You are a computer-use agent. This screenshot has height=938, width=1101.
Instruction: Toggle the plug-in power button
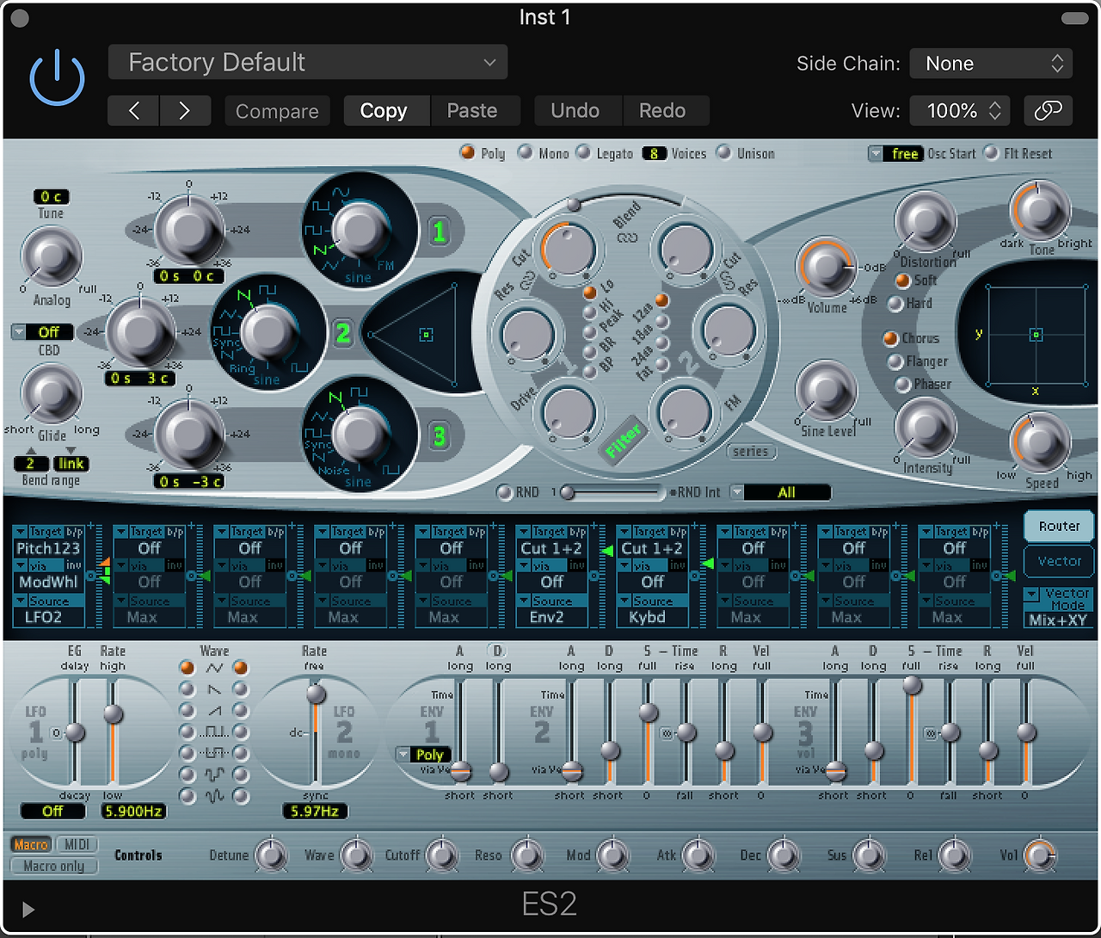(x=57, y=77)
